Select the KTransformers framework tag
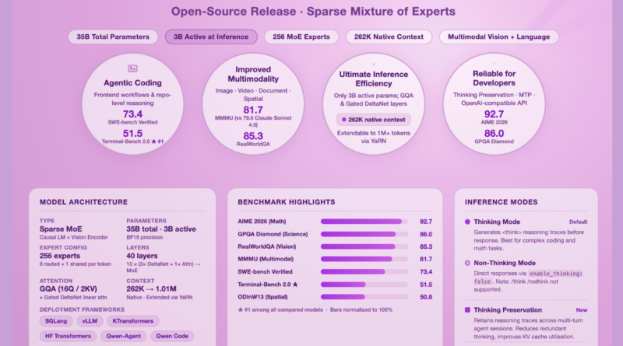This screenshot has width=623, height=346. 132,321
